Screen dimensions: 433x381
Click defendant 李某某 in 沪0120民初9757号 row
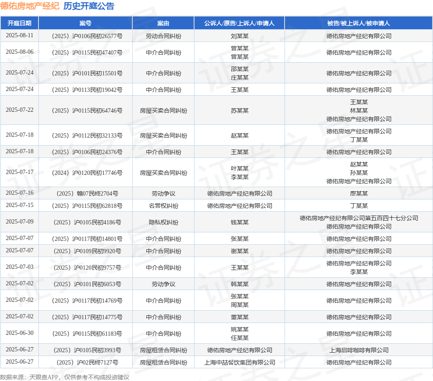click(x=359, y=272)
